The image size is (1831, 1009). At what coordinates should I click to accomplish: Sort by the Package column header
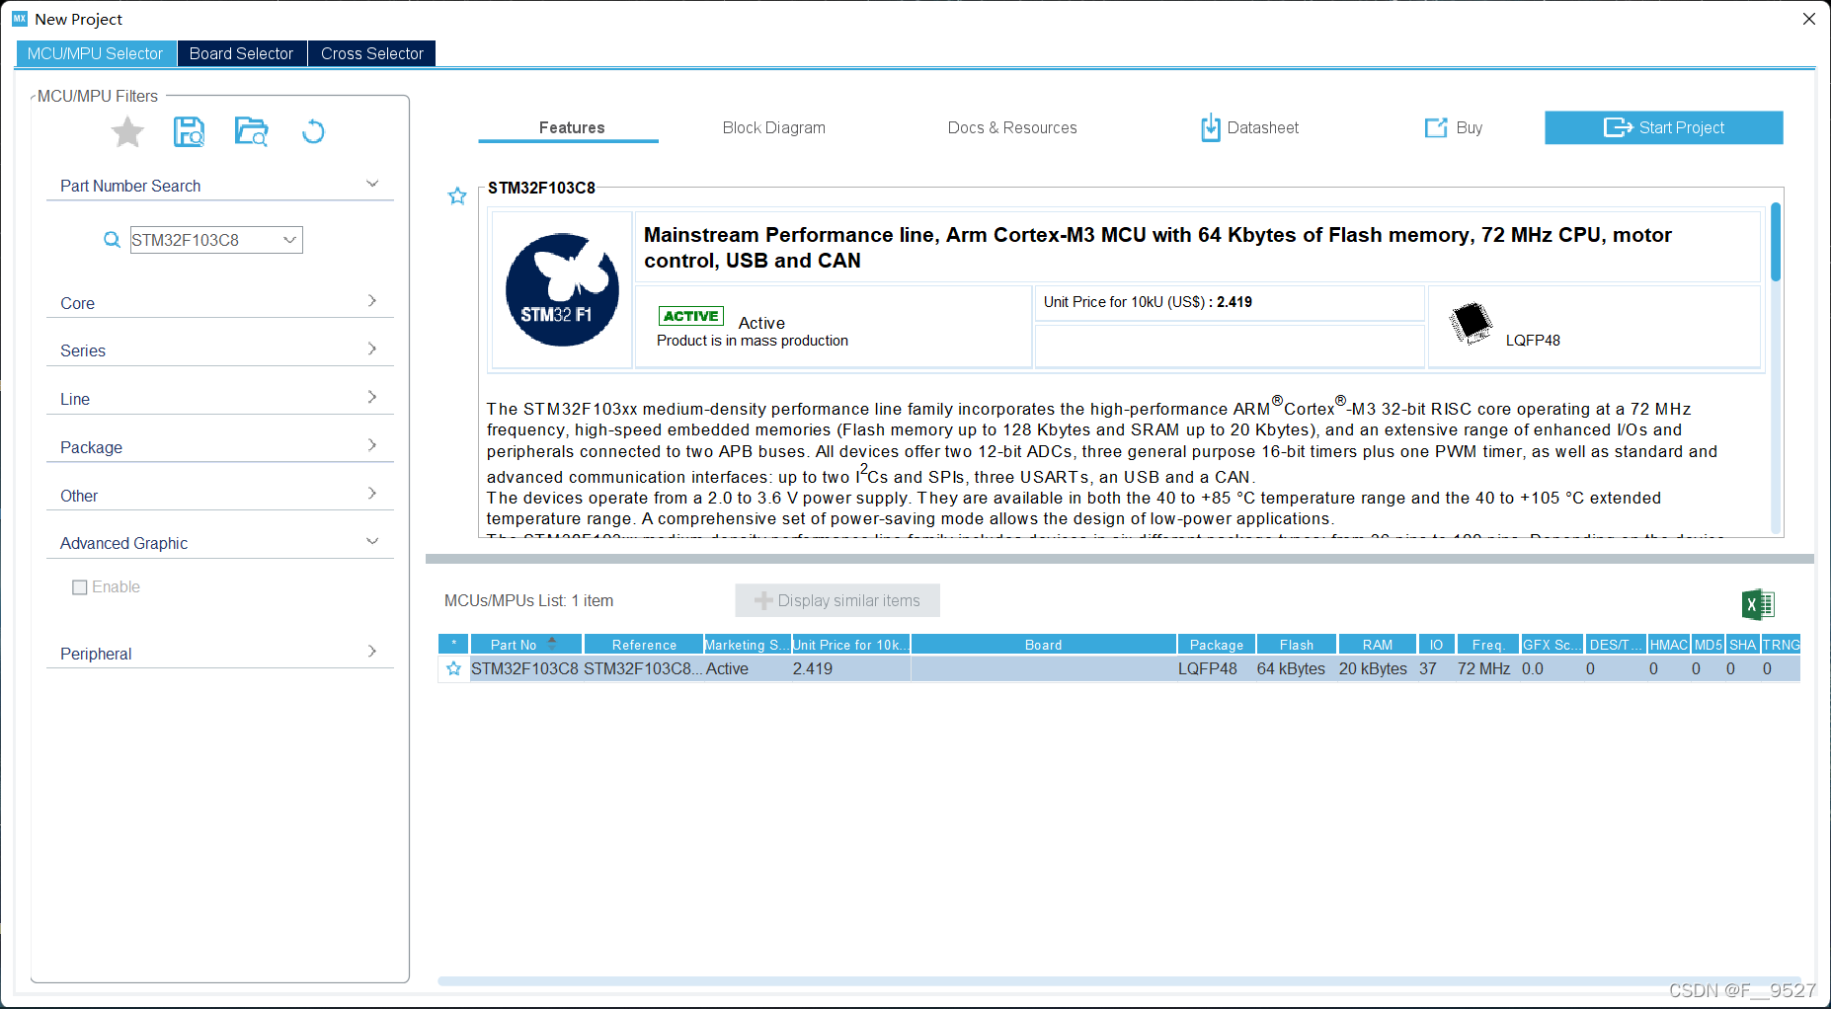pyautogui.click(x=1216, y=645)
